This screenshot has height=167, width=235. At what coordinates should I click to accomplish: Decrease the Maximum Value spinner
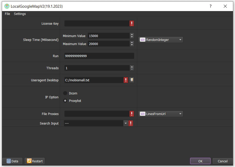tap(132, 45)
